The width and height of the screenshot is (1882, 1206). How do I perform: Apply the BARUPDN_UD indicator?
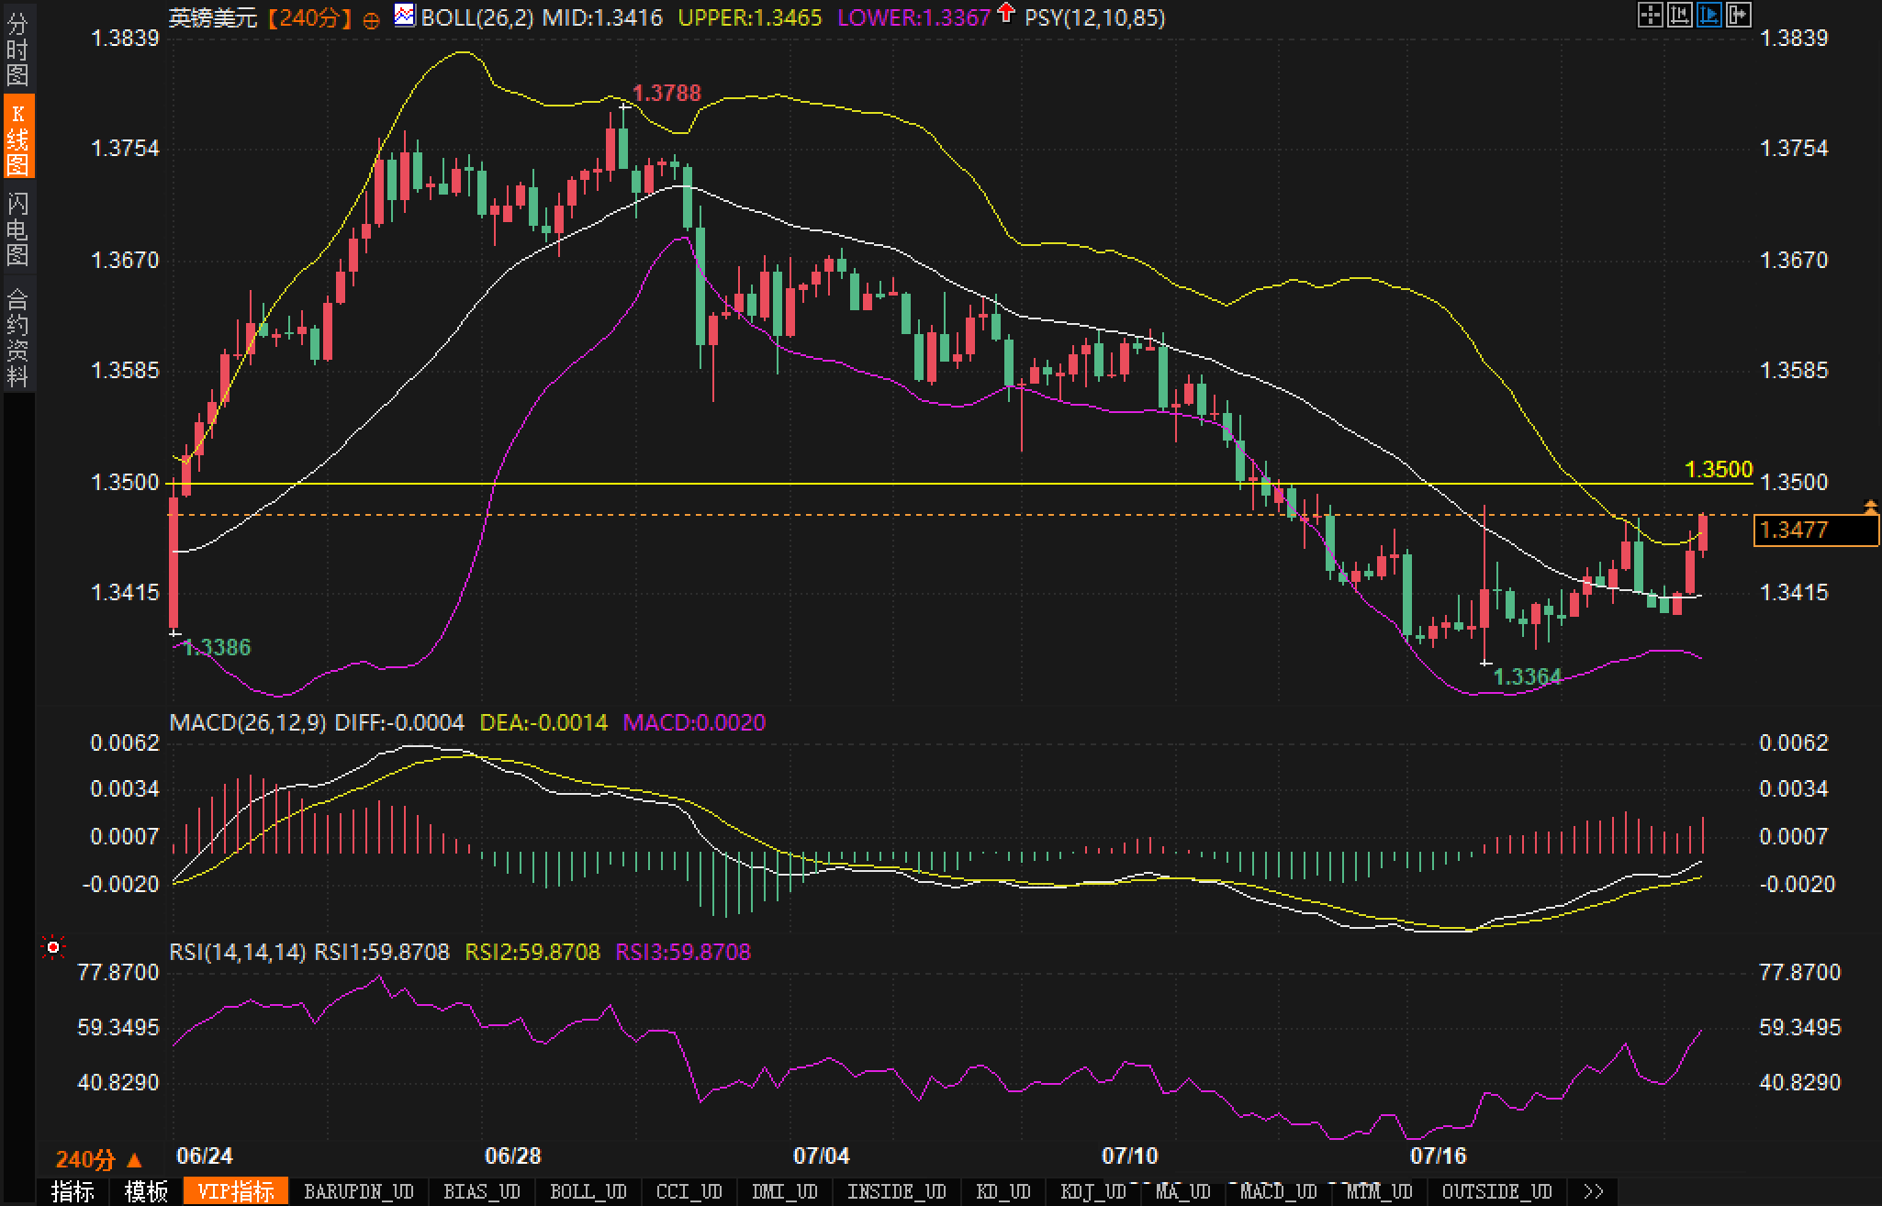[359, 1191]
